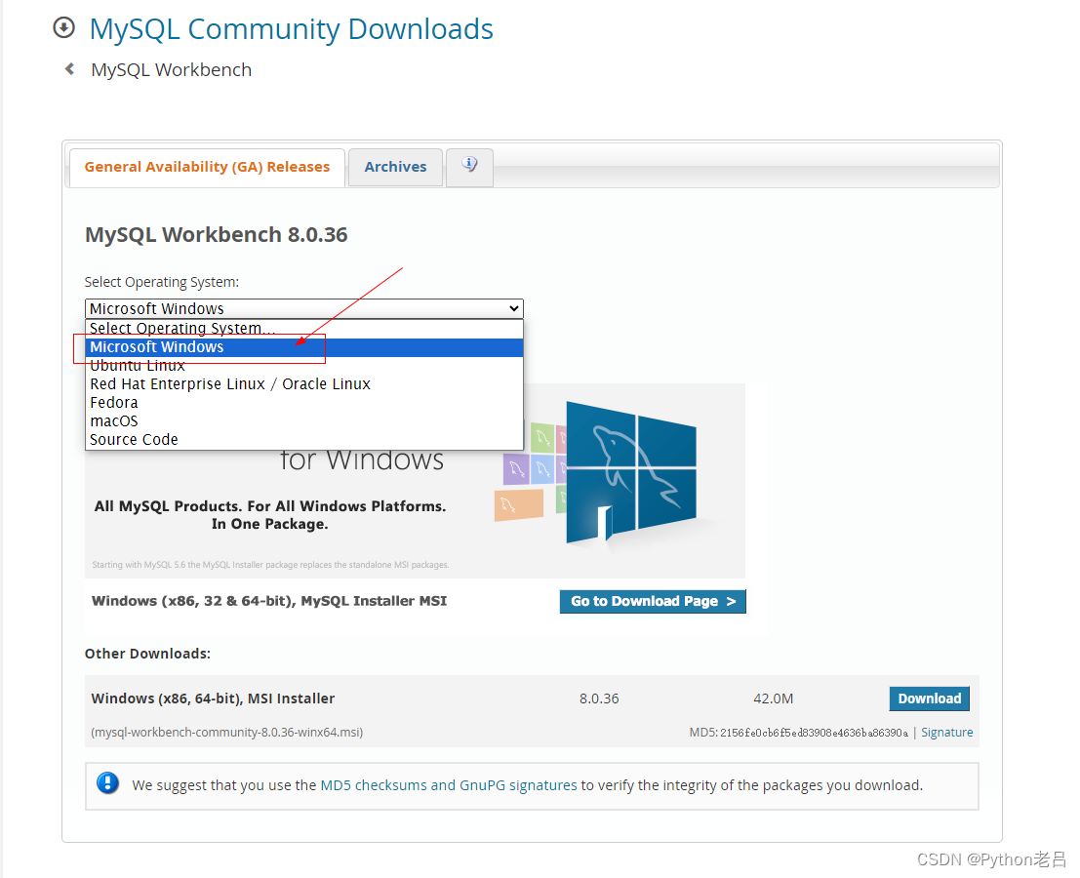1080x878 pixels.
Task: Open the MySQL Community Downloads heading link
Action: pos(292,29)
